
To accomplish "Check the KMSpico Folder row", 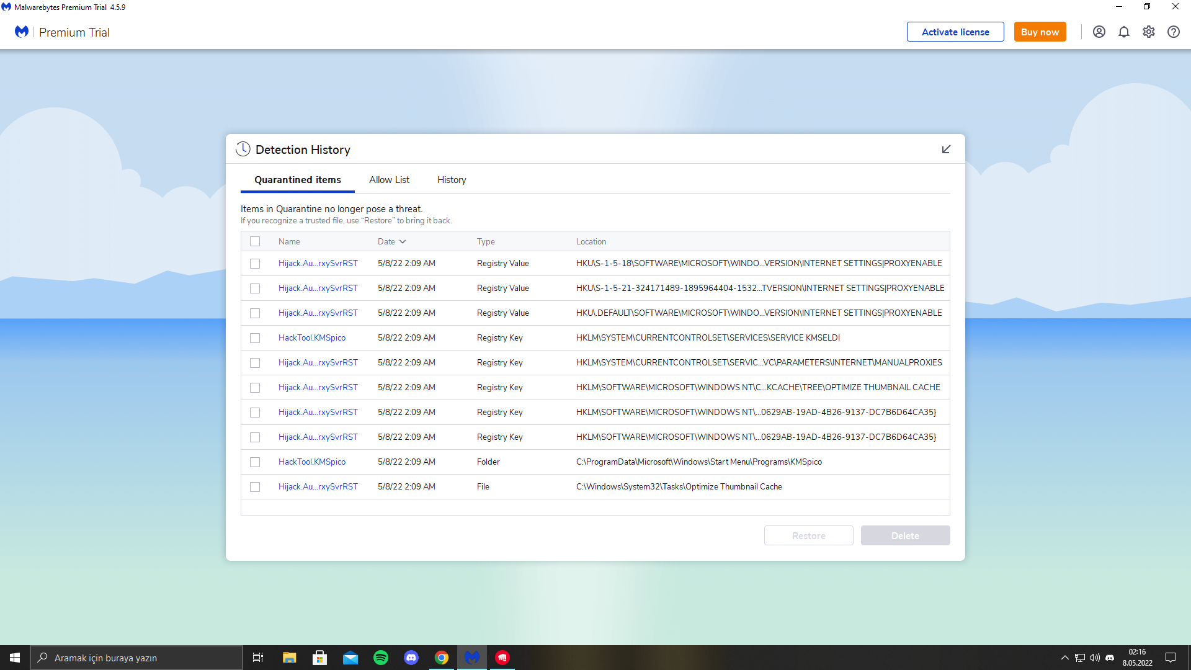I will (x=255, y=462).
